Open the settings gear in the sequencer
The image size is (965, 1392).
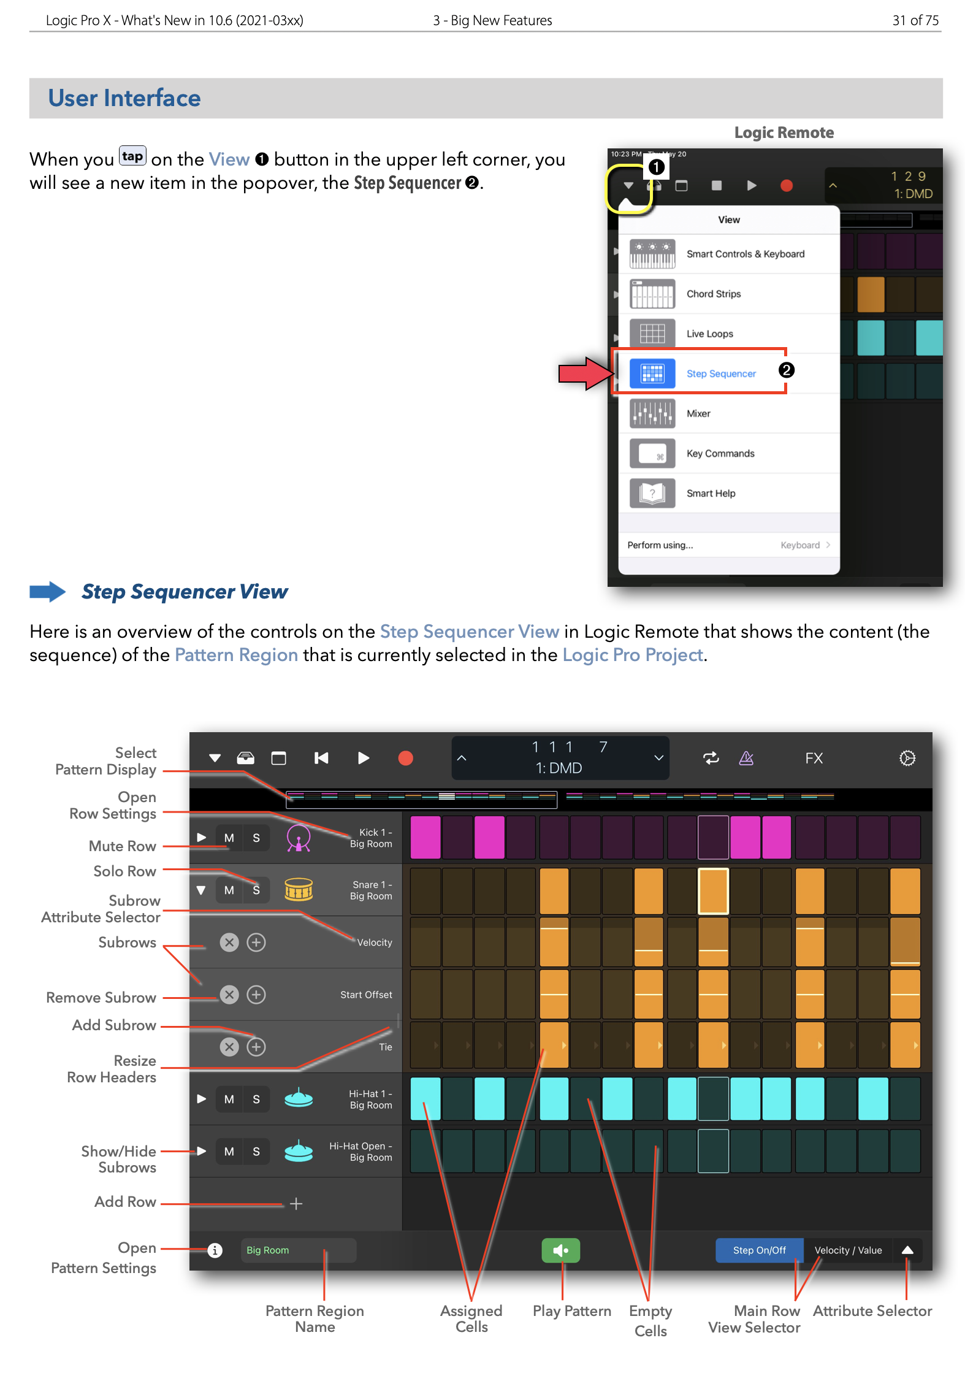(x=907, y=759)
